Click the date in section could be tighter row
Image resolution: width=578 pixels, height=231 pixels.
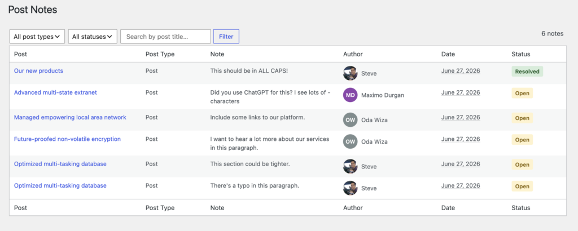pyautogui.click(x=461, y=164)
